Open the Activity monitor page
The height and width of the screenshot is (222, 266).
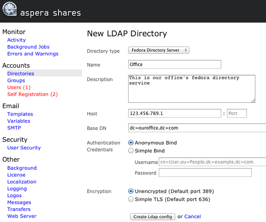coord(16,40)
